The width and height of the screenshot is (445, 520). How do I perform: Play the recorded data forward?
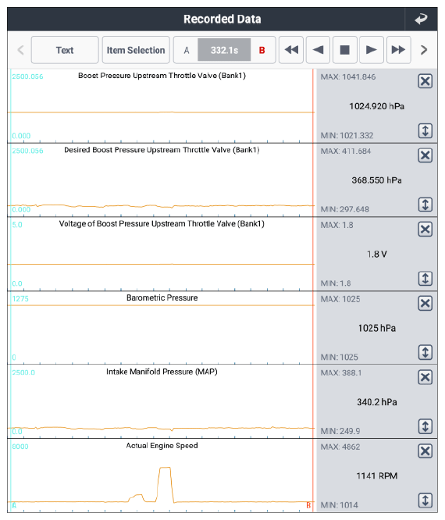pos(372,50)
